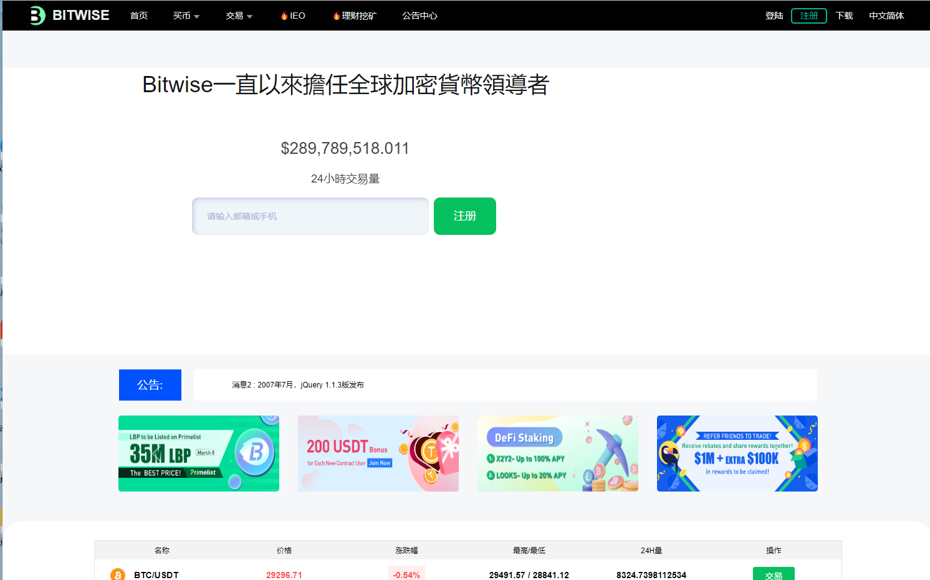
Task: Open the Refer Friends to Trade banner
Action: [x=737, y=454]
